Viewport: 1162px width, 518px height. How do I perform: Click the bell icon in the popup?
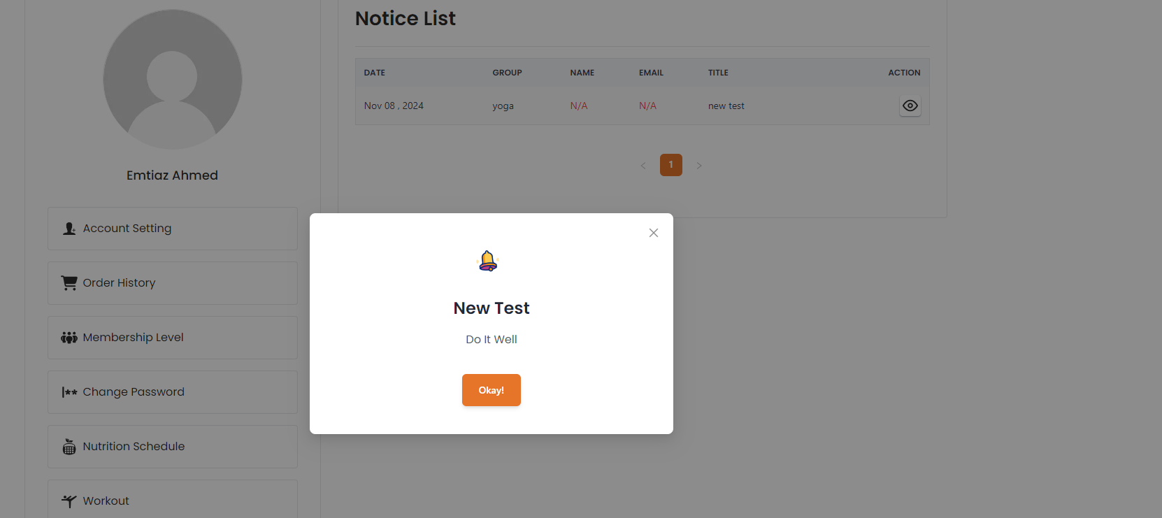[488, 261]
